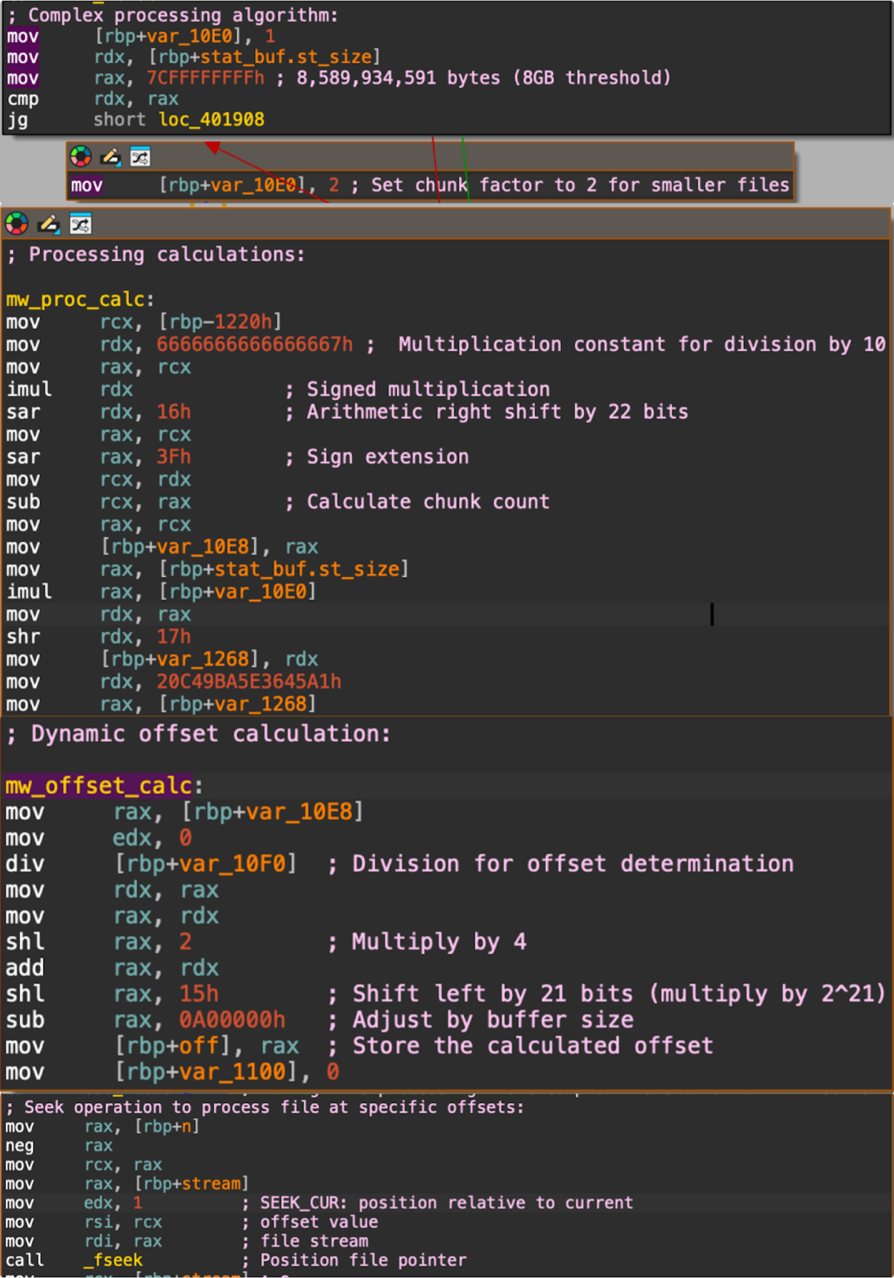
Task: Click the color palette icon in the chunk factor node
Action: [x=80, y=157]
